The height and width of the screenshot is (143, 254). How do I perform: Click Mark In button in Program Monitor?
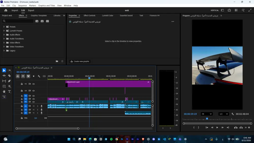coord(194,127)
